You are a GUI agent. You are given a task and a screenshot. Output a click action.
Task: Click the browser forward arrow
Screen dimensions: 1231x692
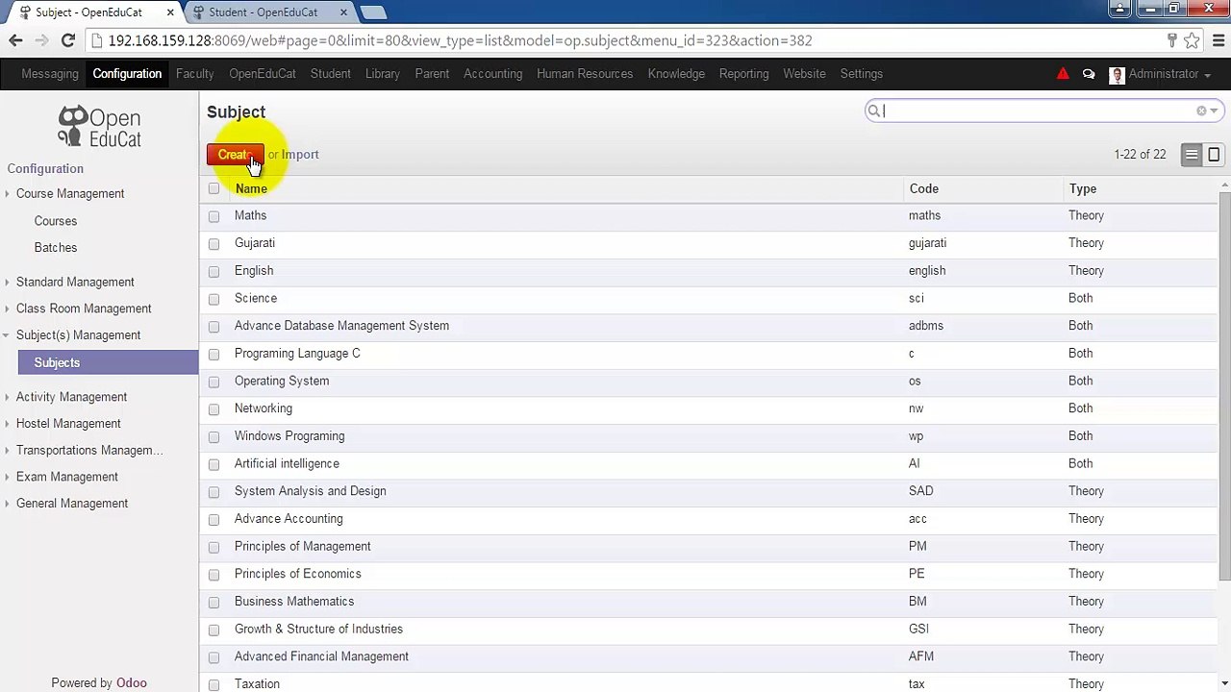coord(41,40)
